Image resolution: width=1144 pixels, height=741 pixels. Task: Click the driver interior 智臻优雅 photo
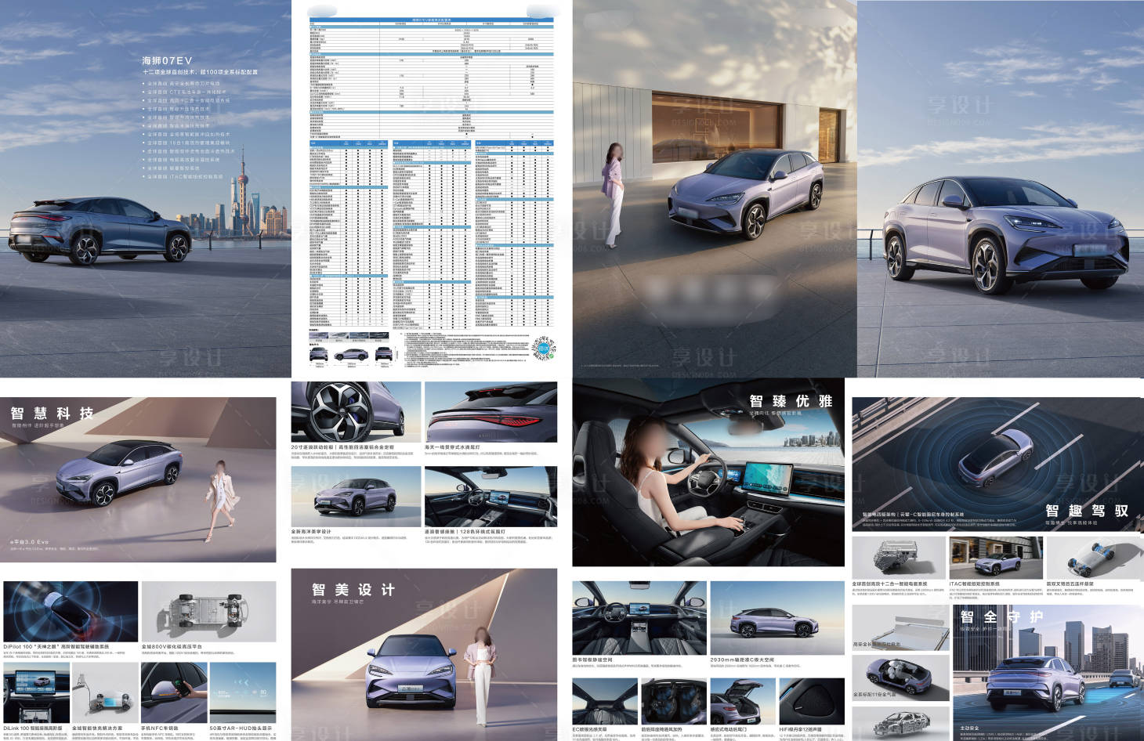point(708,472)
